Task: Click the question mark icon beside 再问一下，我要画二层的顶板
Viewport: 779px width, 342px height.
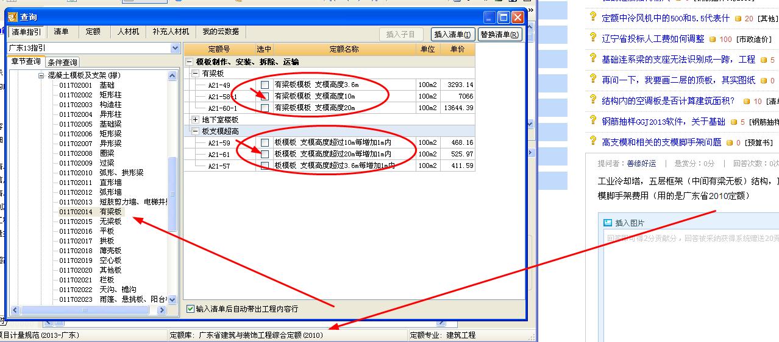Action: coord(592,79)
